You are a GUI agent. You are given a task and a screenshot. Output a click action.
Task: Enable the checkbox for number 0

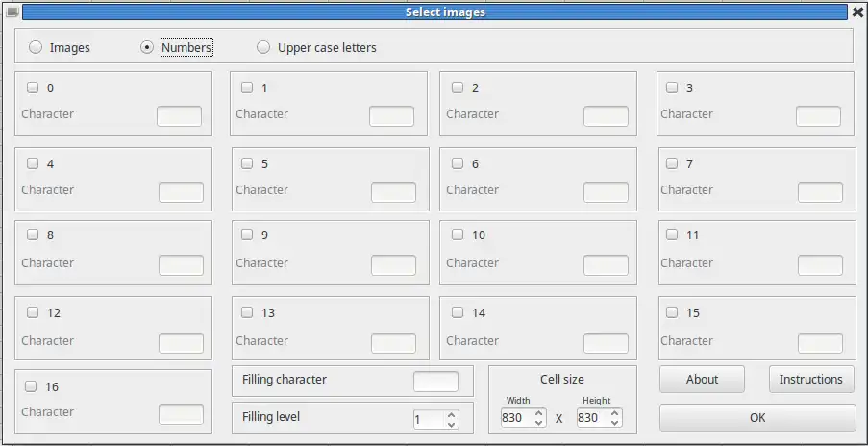pos(33,87)
